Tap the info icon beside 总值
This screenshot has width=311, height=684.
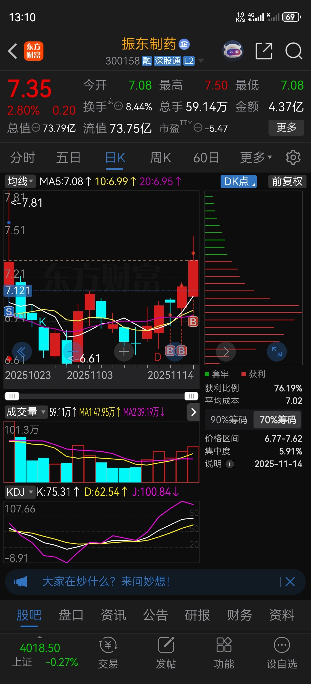[x=36, y=127]
